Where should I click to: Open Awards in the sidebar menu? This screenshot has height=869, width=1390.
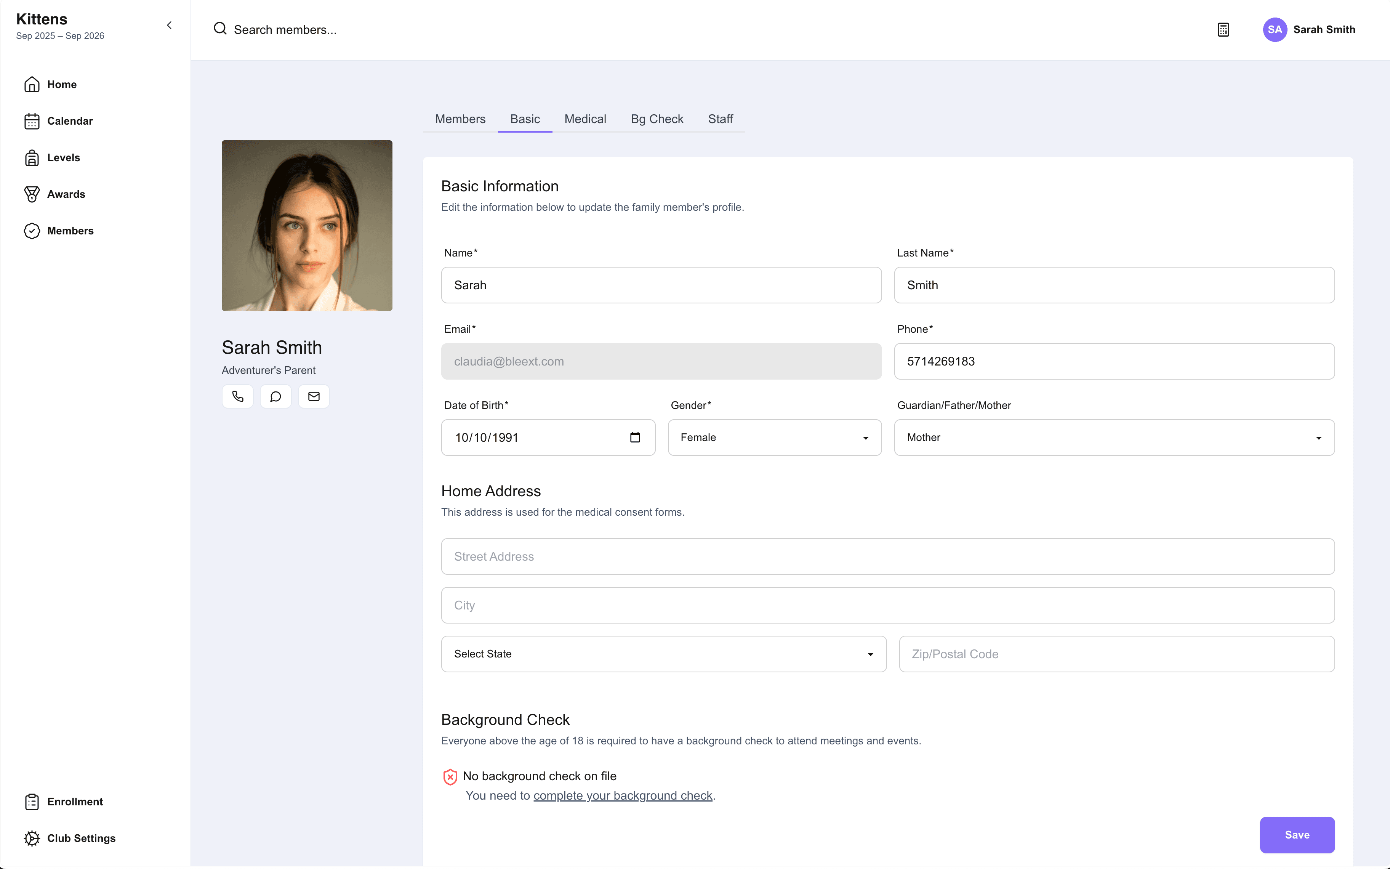(66, 194)
